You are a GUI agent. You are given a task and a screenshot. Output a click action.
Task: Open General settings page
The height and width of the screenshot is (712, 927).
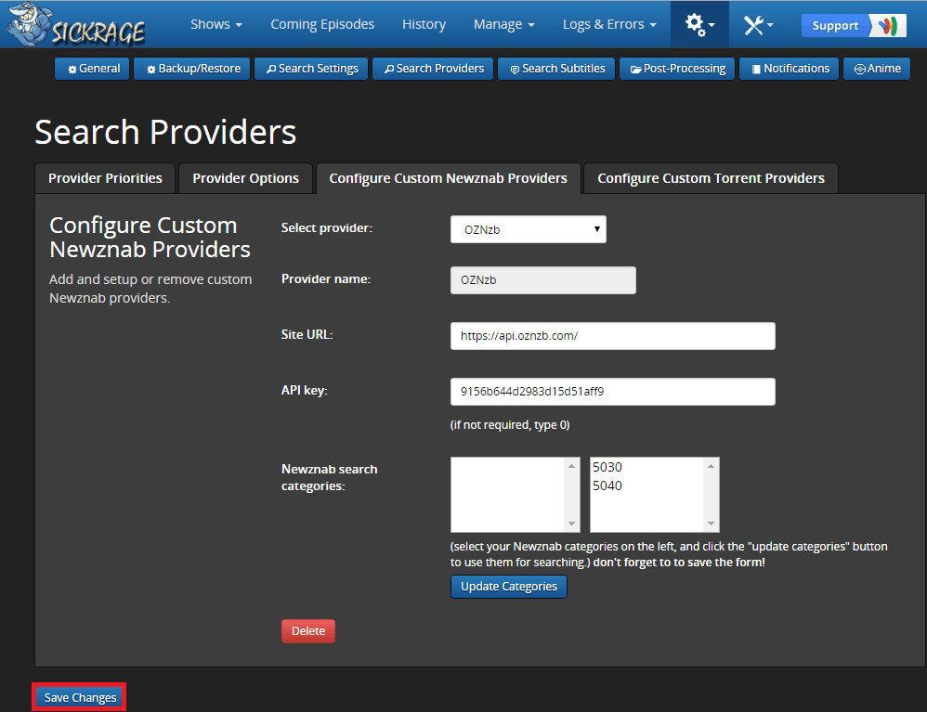[93, 69]
